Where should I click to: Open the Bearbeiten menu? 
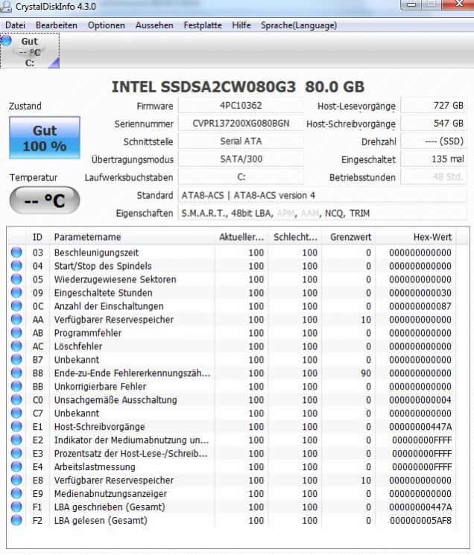pos(57,25)
